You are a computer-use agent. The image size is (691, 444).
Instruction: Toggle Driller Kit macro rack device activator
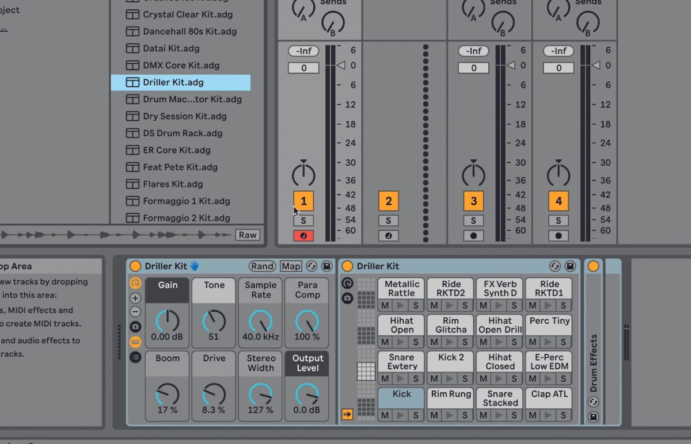(135, 266)
